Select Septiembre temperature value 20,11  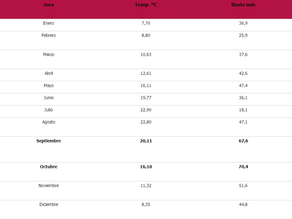(146, 141)
